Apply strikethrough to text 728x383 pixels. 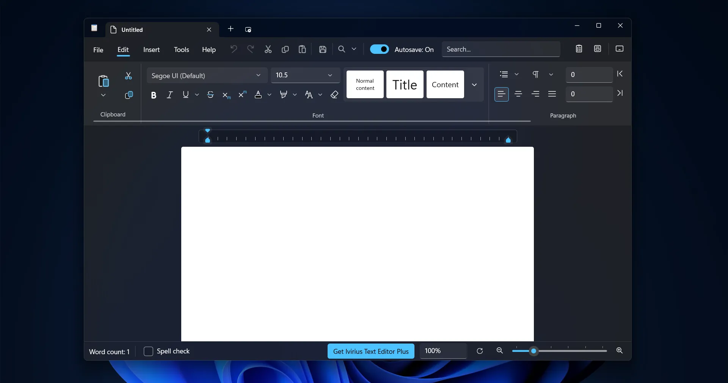[x=210, y=95]
